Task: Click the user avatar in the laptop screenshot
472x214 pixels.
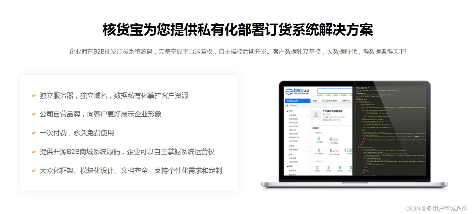Action: 316,115
